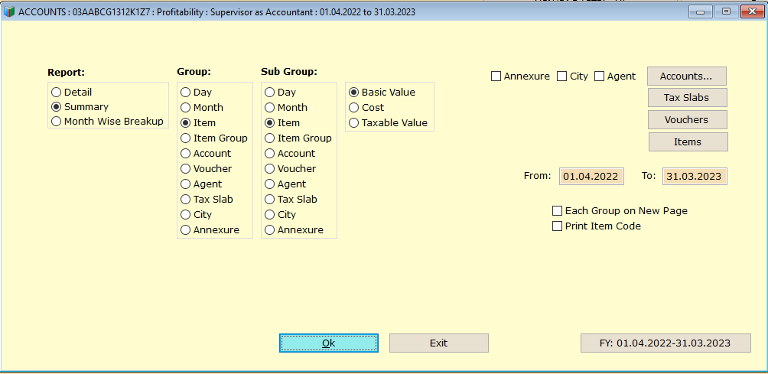The width and height of the screenshot is (768, 374).
Task: Confirm with the Ok button
Action: click(329, 343)
